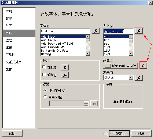Click the font size input field
This screenshot has height=139, width=154.
pyautogui.click(x=118, y=31)
